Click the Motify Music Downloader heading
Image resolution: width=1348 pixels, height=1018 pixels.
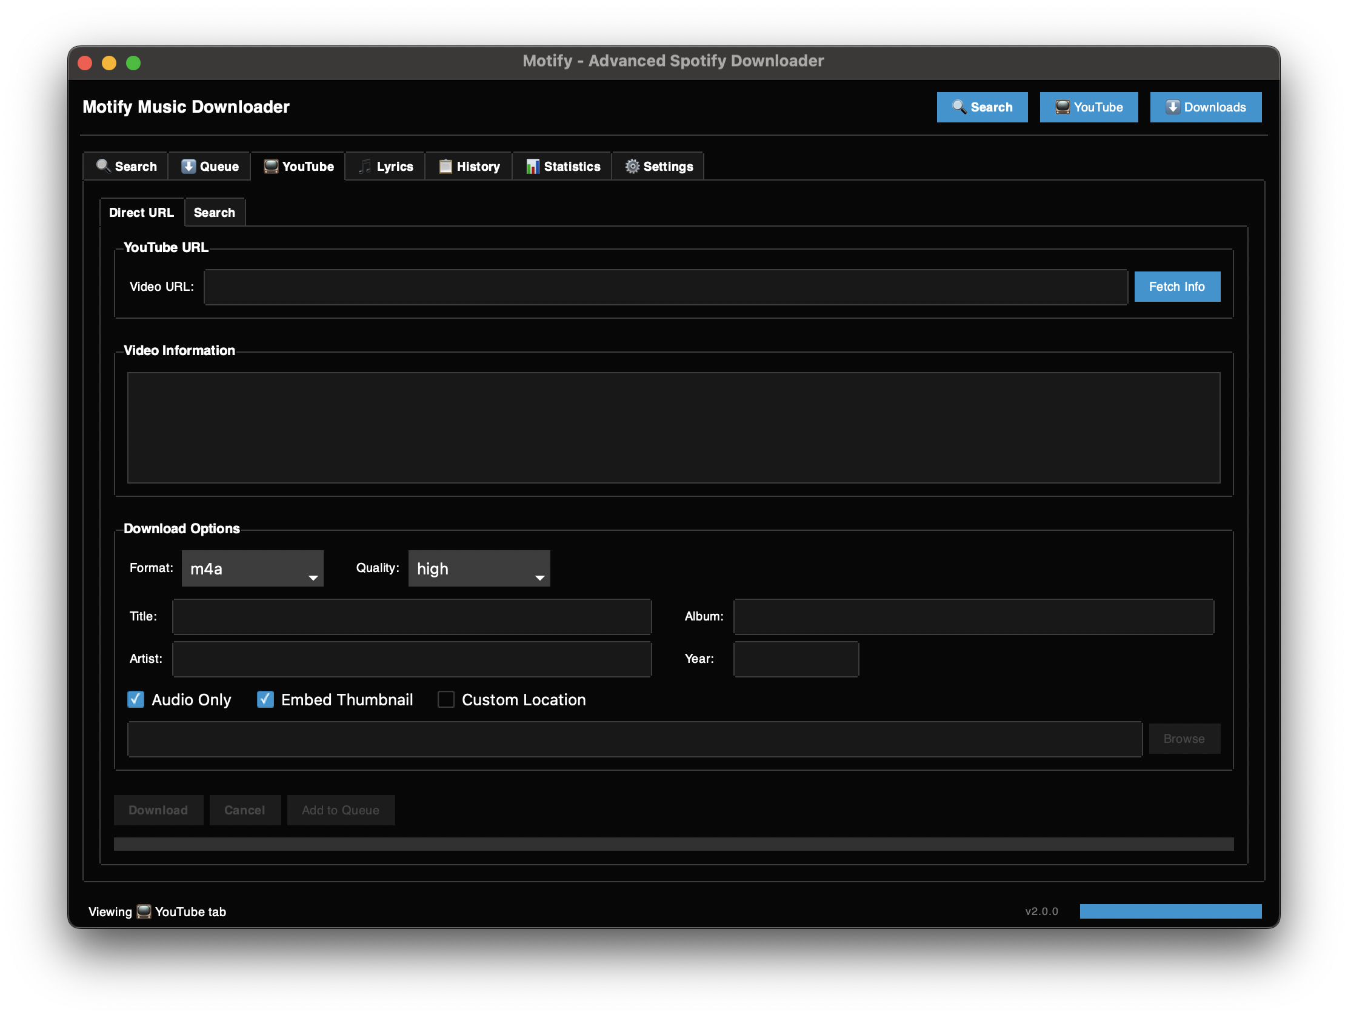186,107
